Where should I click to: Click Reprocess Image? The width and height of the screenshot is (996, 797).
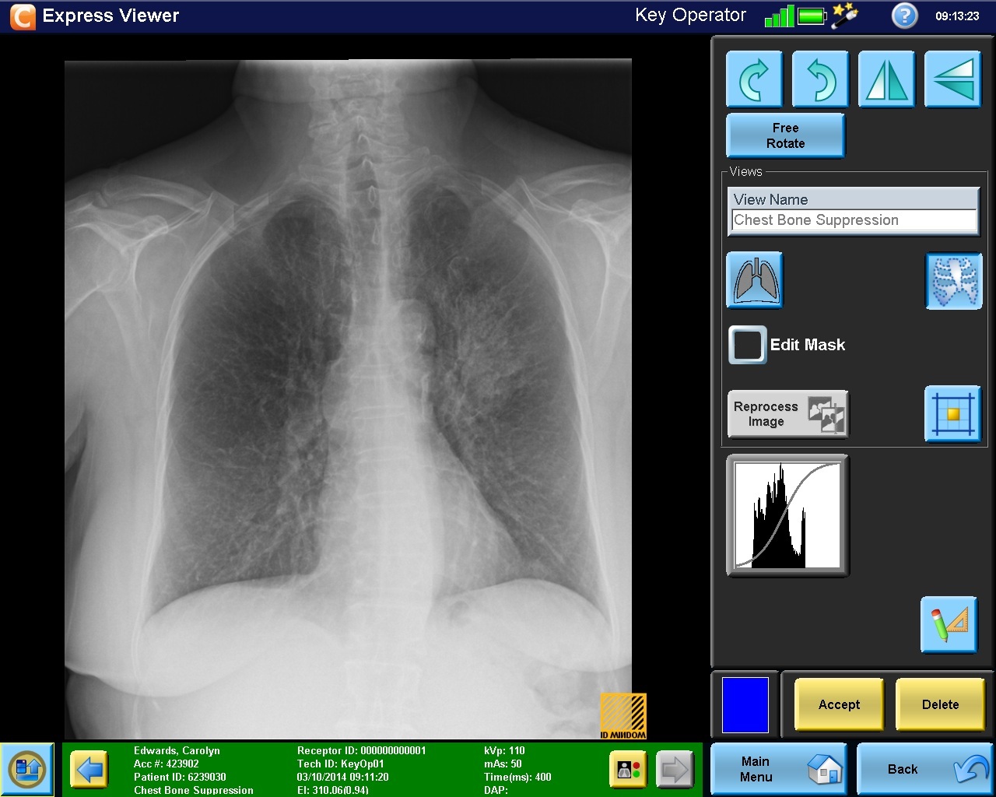(x=787, y=413)
